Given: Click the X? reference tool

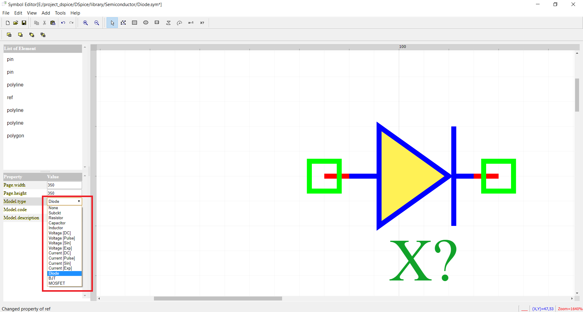Looking at the screenshot, I should (202, 22).
